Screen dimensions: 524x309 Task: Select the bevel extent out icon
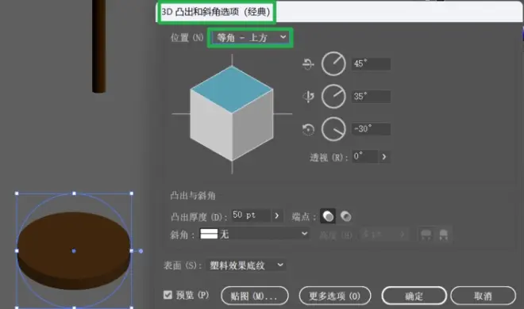click(426, 235)
